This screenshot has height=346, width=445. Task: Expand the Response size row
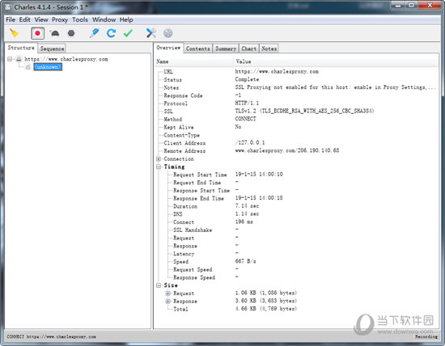[x=168, y=302]
